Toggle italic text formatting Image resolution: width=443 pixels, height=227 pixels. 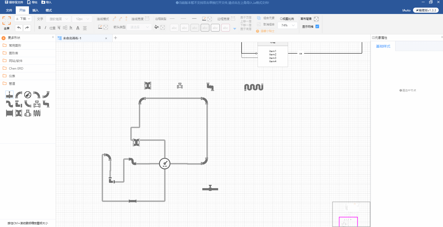[x=45, y=28]
